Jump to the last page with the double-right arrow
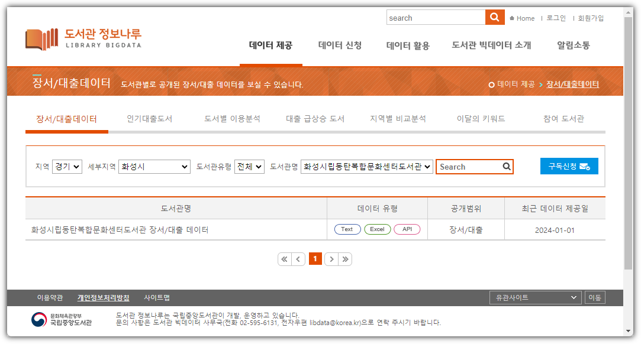The height and width of the screenshot is (344, 641). coord(346,259)
